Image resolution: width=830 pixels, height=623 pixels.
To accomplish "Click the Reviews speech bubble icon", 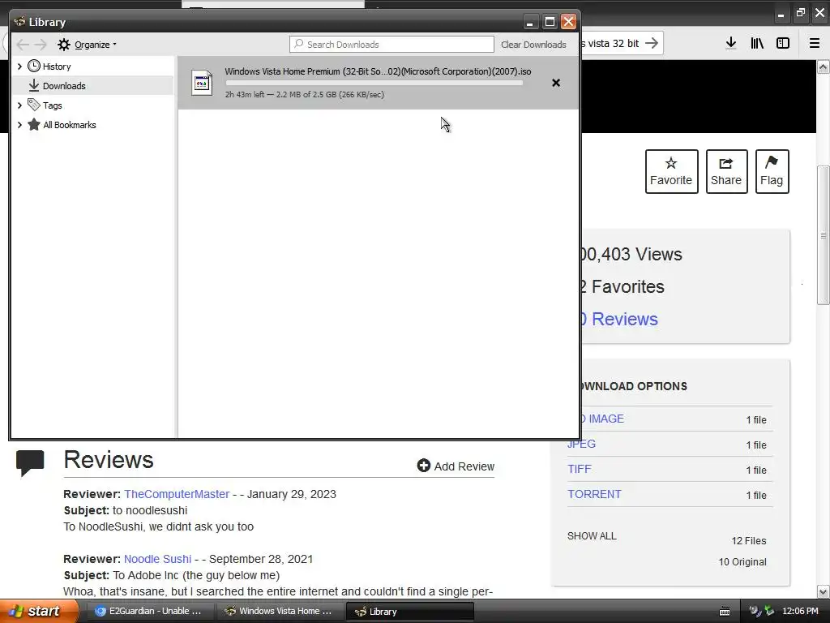I will [x=30, y=462].
